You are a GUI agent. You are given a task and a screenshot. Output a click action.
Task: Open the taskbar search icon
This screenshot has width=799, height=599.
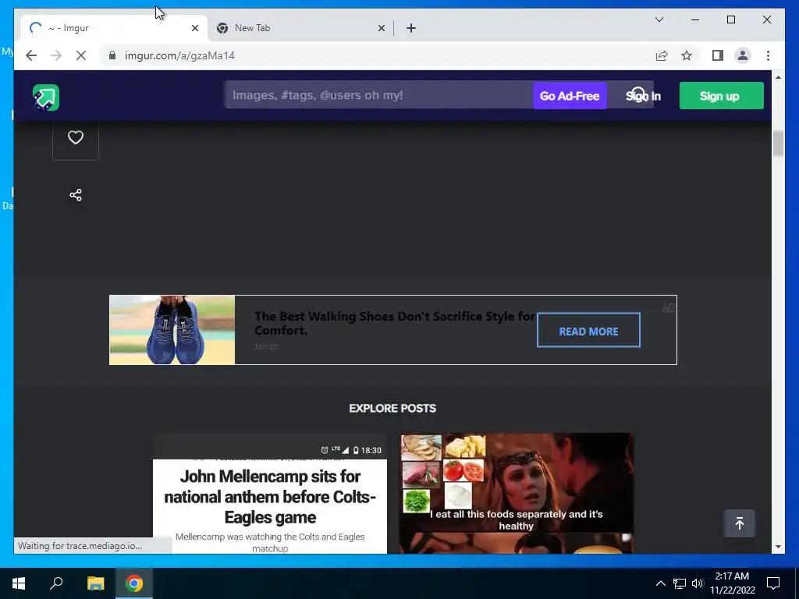56,583
